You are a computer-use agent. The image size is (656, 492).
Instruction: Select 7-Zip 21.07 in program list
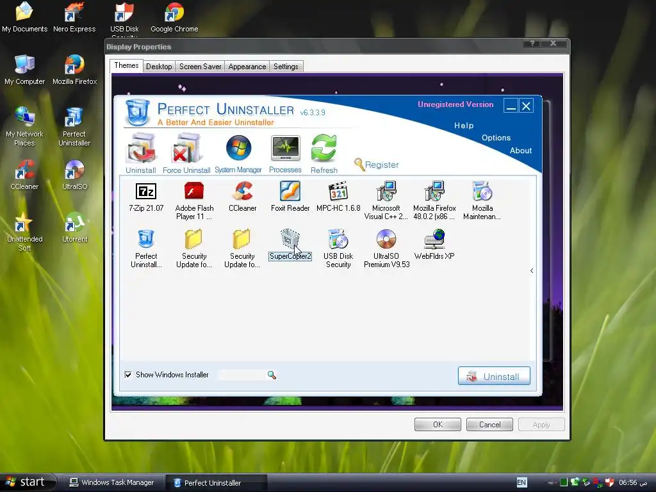(x=146, y=197)
